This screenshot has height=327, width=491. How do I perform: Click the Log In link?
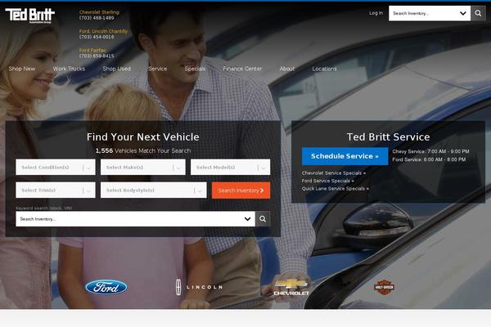point(376,13)
